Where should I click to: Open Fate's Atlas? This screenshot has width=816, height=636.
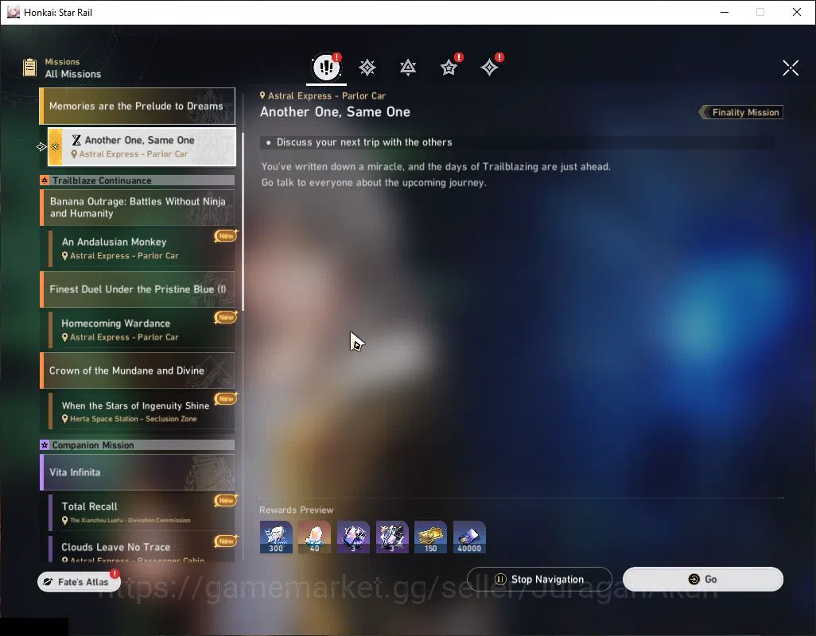(x=79, y=582)
